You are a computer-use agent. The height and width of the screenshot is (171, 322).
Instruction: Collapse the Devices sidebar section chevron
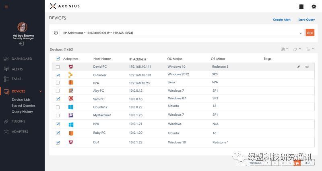click(x=40, y=91)
